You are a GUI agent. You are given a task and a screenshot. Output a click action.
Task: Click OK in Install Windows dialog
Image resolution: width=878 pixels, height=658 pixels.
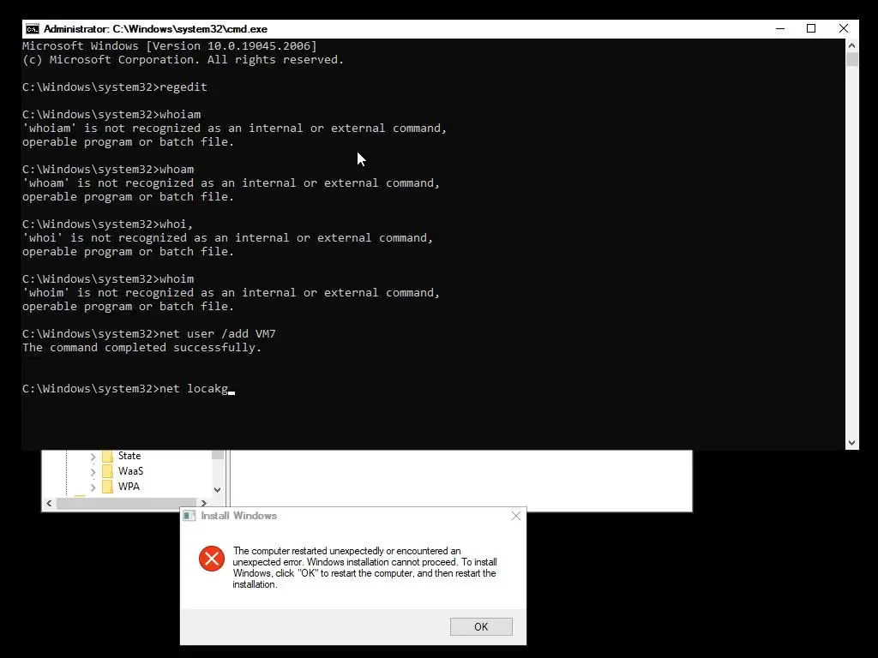pos(481,626)
